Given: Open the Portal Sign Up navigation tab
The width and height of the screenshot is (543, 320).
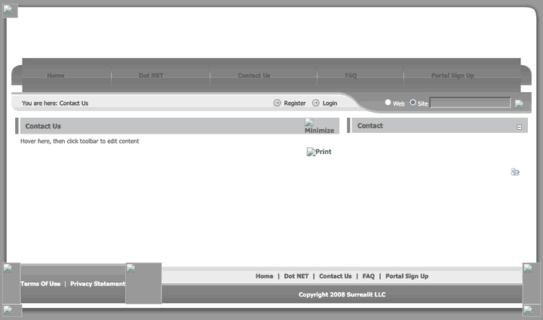Looking at the screenshot, I should point(452,75).
